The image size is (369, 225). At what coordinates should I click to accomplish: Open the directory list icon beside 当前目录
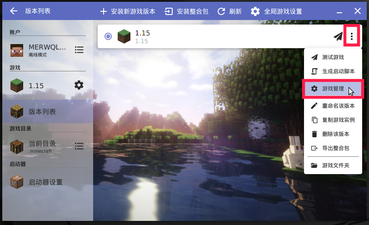point(79,146)
